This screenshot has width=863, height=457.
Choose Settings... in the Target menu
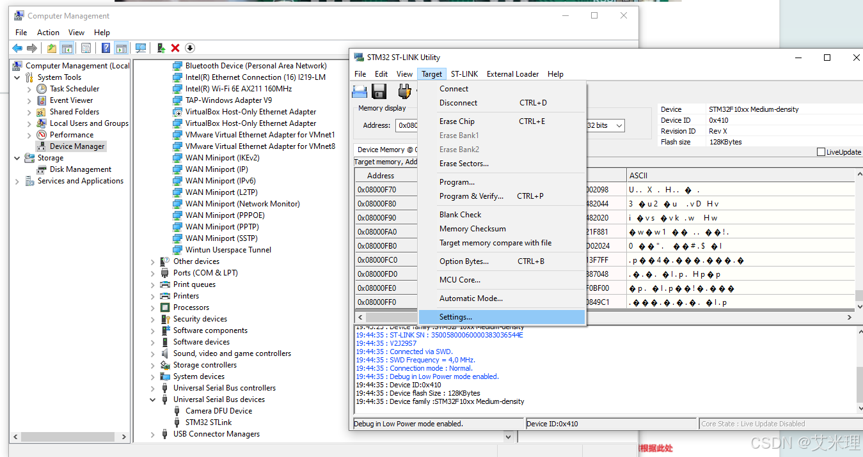(502, 317)
